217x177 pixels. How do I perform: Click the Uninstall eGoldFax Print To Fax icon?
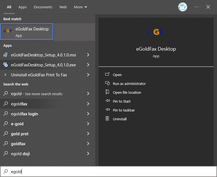[6, 75]
